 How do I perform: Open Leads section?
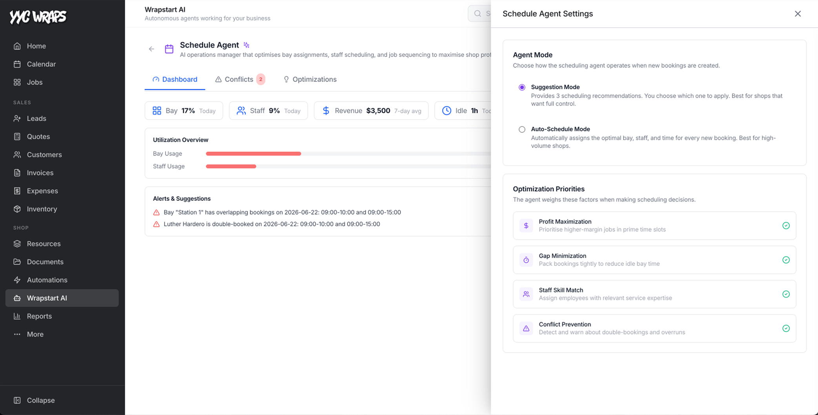click(62, 118)
